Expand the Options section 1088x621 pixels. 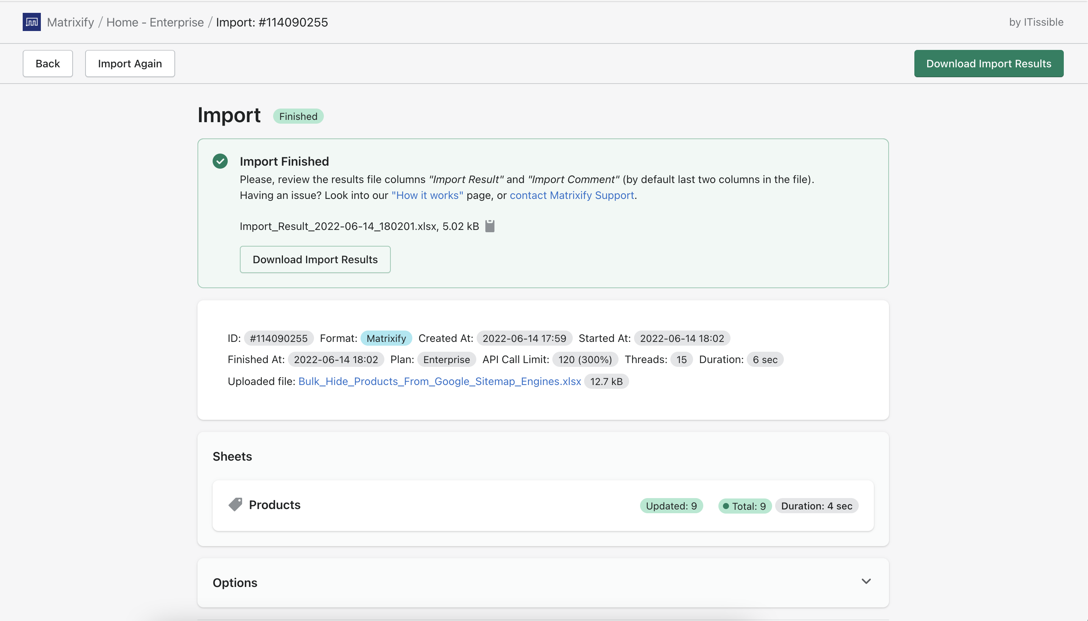(866, 581)
